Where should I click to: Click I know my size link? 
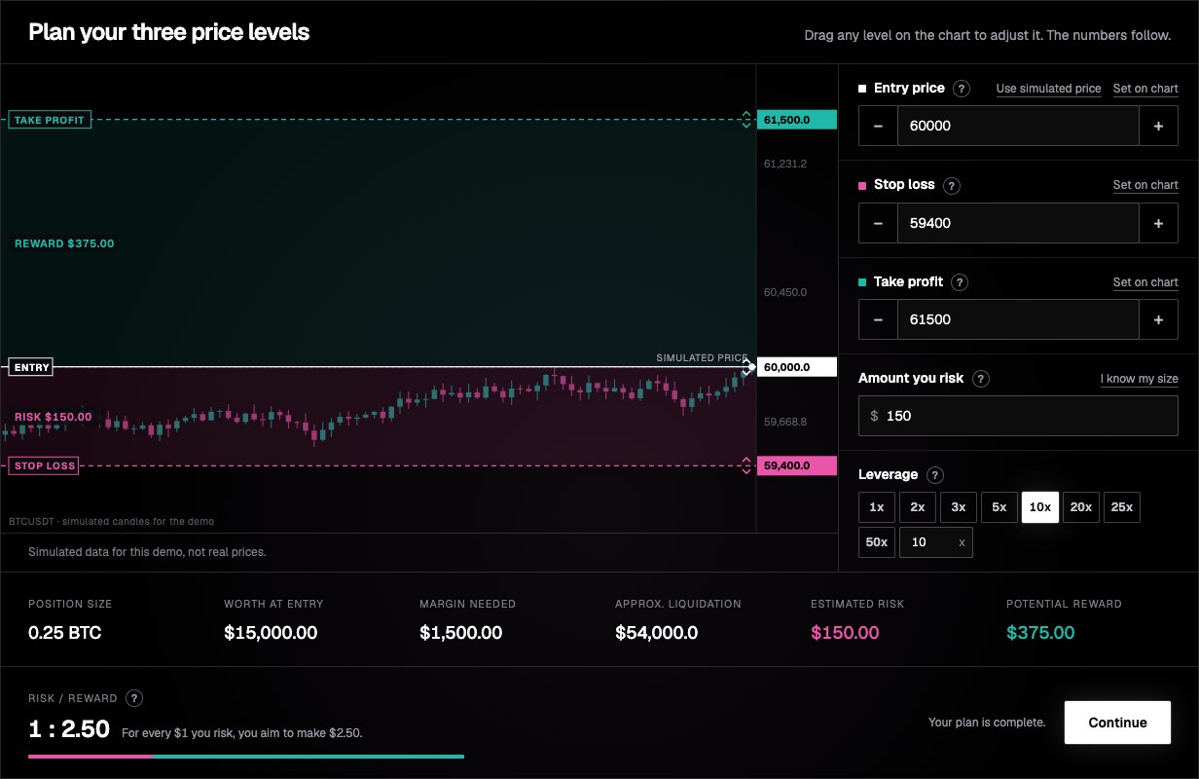point(1140,379)
